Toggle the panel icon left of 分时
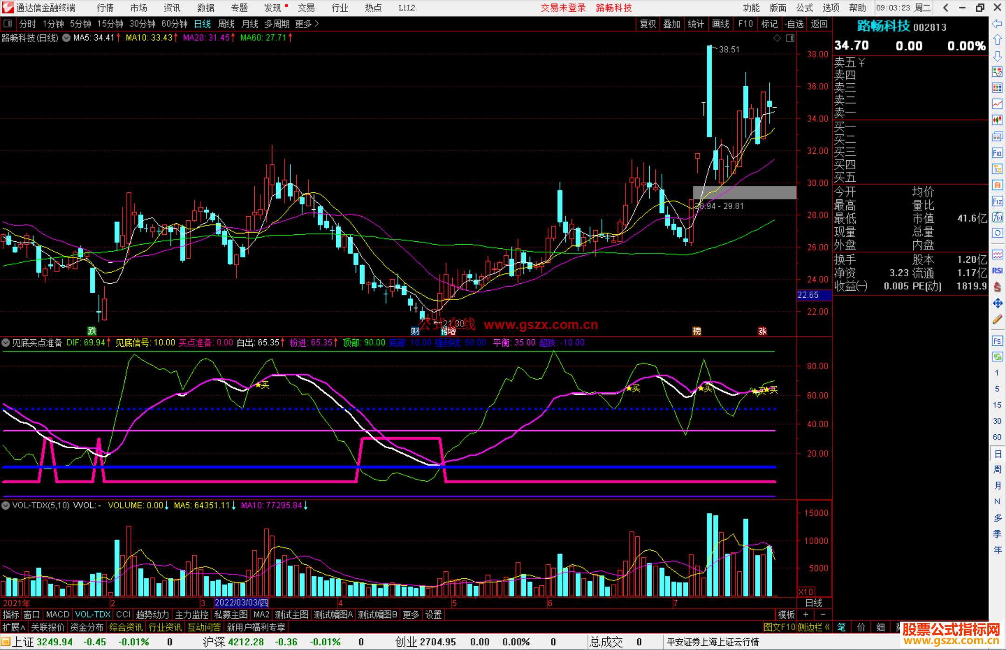 coord(8,23)
